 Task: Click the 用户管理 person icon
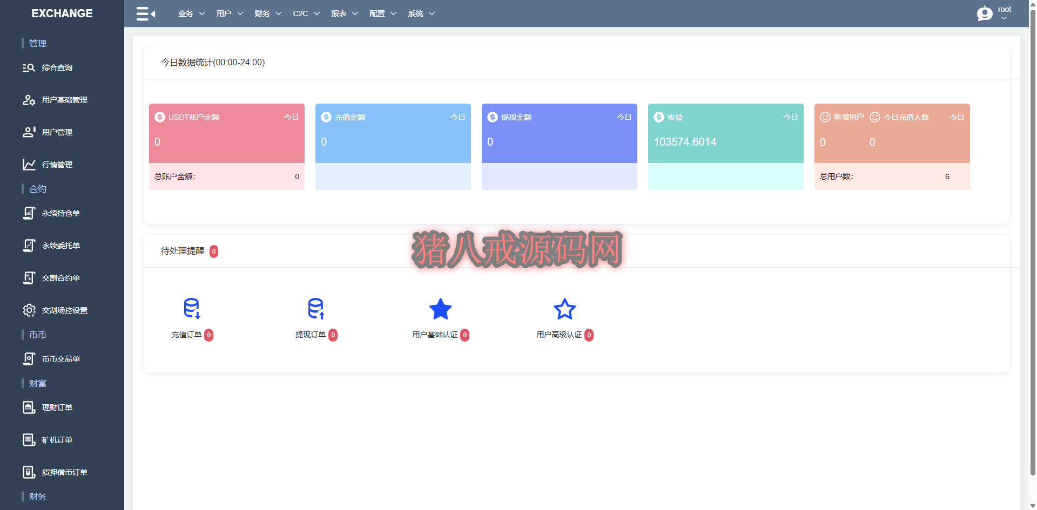pyautogui.click(x=29, y=132)
